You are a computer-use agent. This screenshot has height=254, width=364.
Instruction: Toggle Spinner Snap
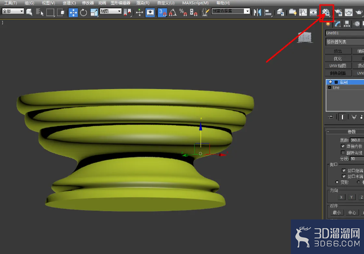coord(193,12)
